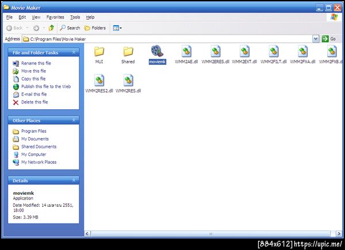This screenshot has height=250, width=345.
Task: Open My Computer link
Action: coord(34,155)
